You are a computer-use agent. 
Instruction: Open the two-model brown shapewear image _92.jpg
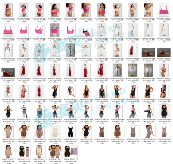pyautogui.click(x=55, y=152)
